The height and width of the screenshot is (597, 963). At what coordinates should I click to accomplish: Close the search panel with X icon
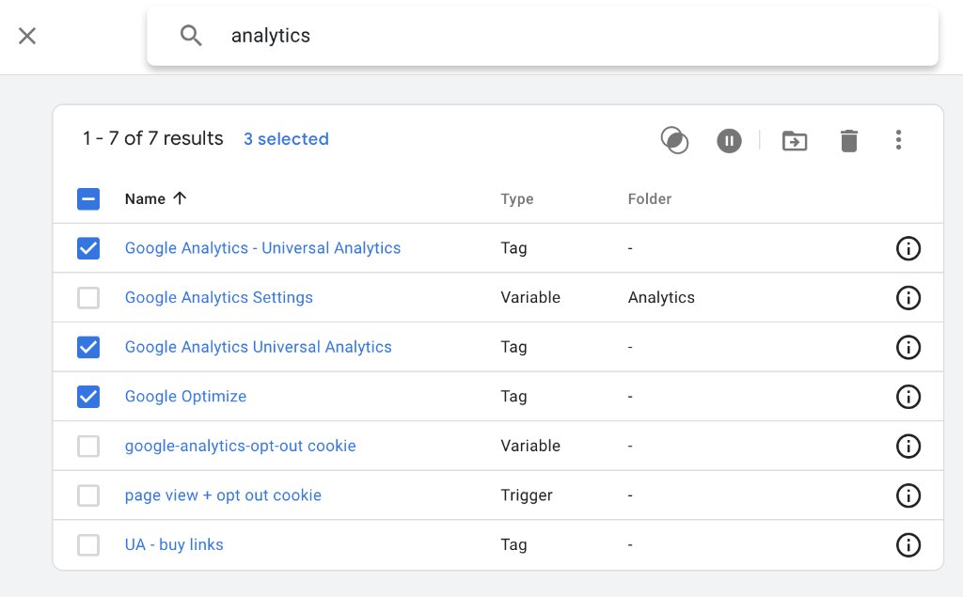(27, 36)
